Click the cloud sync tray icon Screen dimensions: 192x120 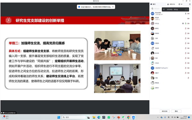pyautogui.click(x=162, y=117)
